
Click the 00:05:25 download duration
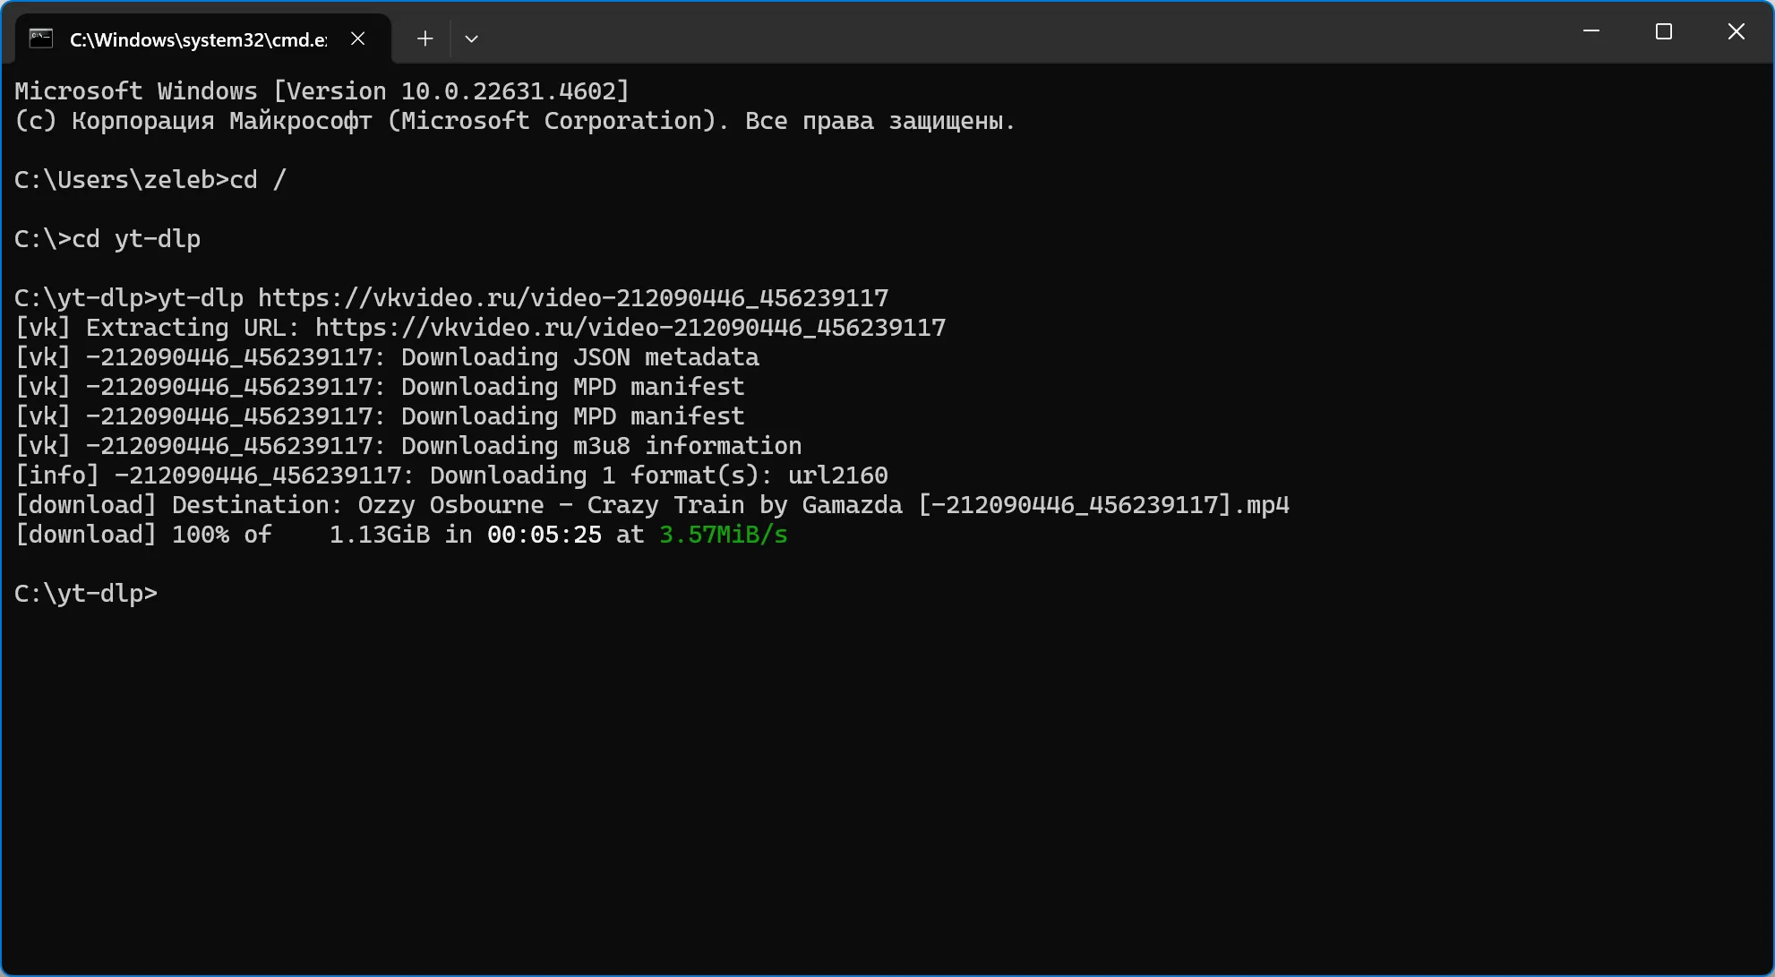[545, 534]
